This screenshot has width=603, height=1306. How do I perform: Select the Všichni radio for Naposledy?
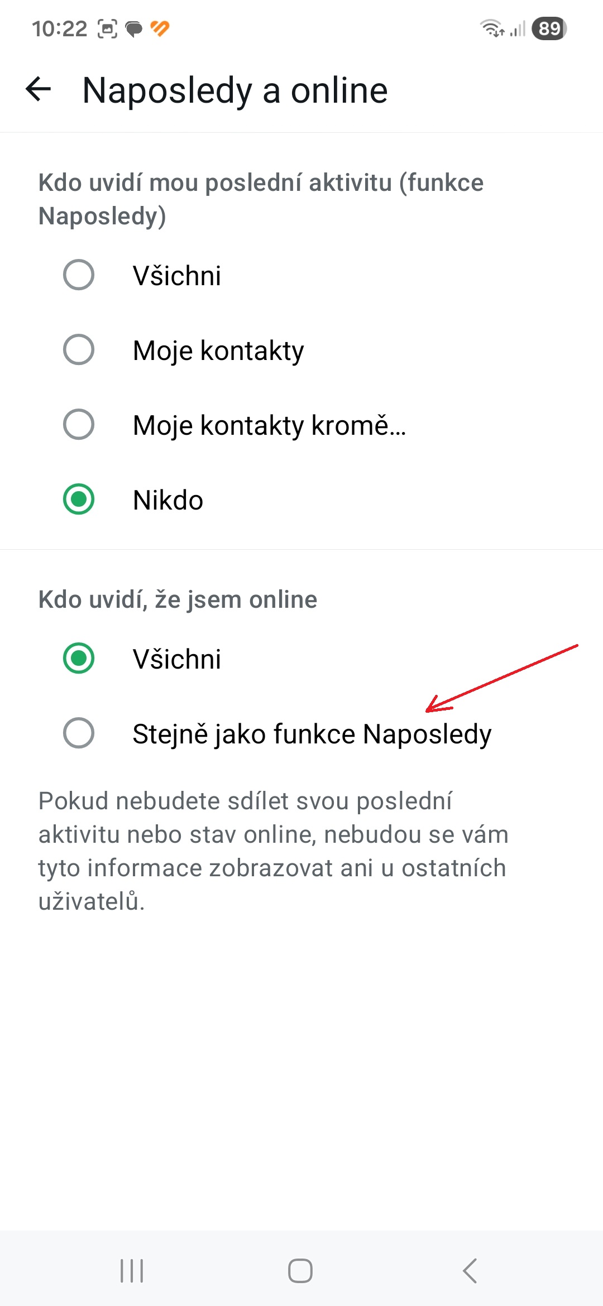point(79,275)
